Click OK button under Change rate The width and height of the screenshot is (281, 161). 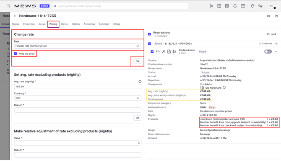tap(137, 61)
